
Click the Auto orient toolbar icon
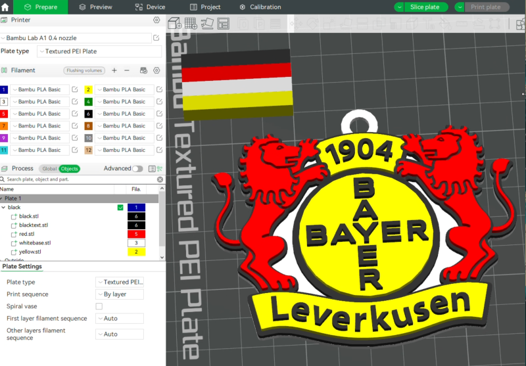[x=207, y=24]
